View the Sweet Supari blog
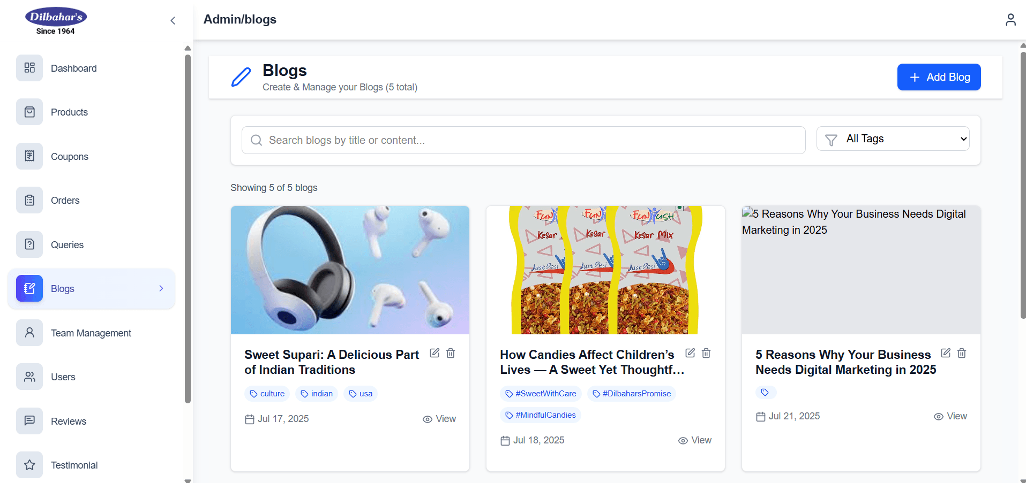 [x=439, y=419]
